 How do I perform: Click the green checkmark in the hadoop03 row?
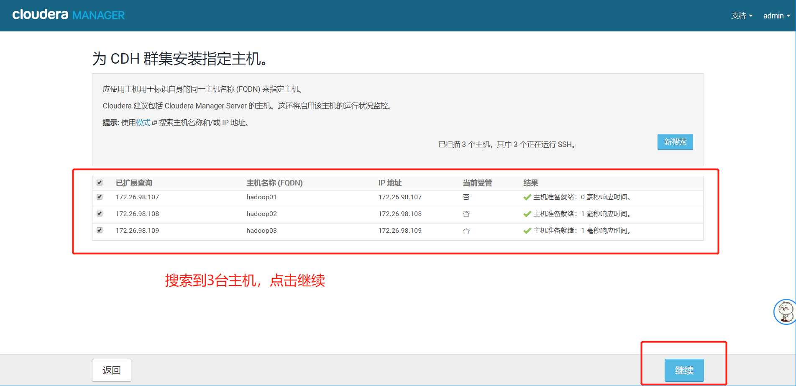(527, 231)
